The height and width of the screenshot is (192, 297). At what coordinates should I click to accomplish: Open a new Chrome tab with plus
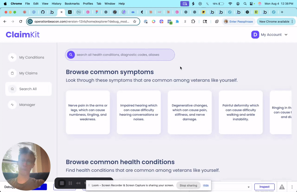point(282,12)
